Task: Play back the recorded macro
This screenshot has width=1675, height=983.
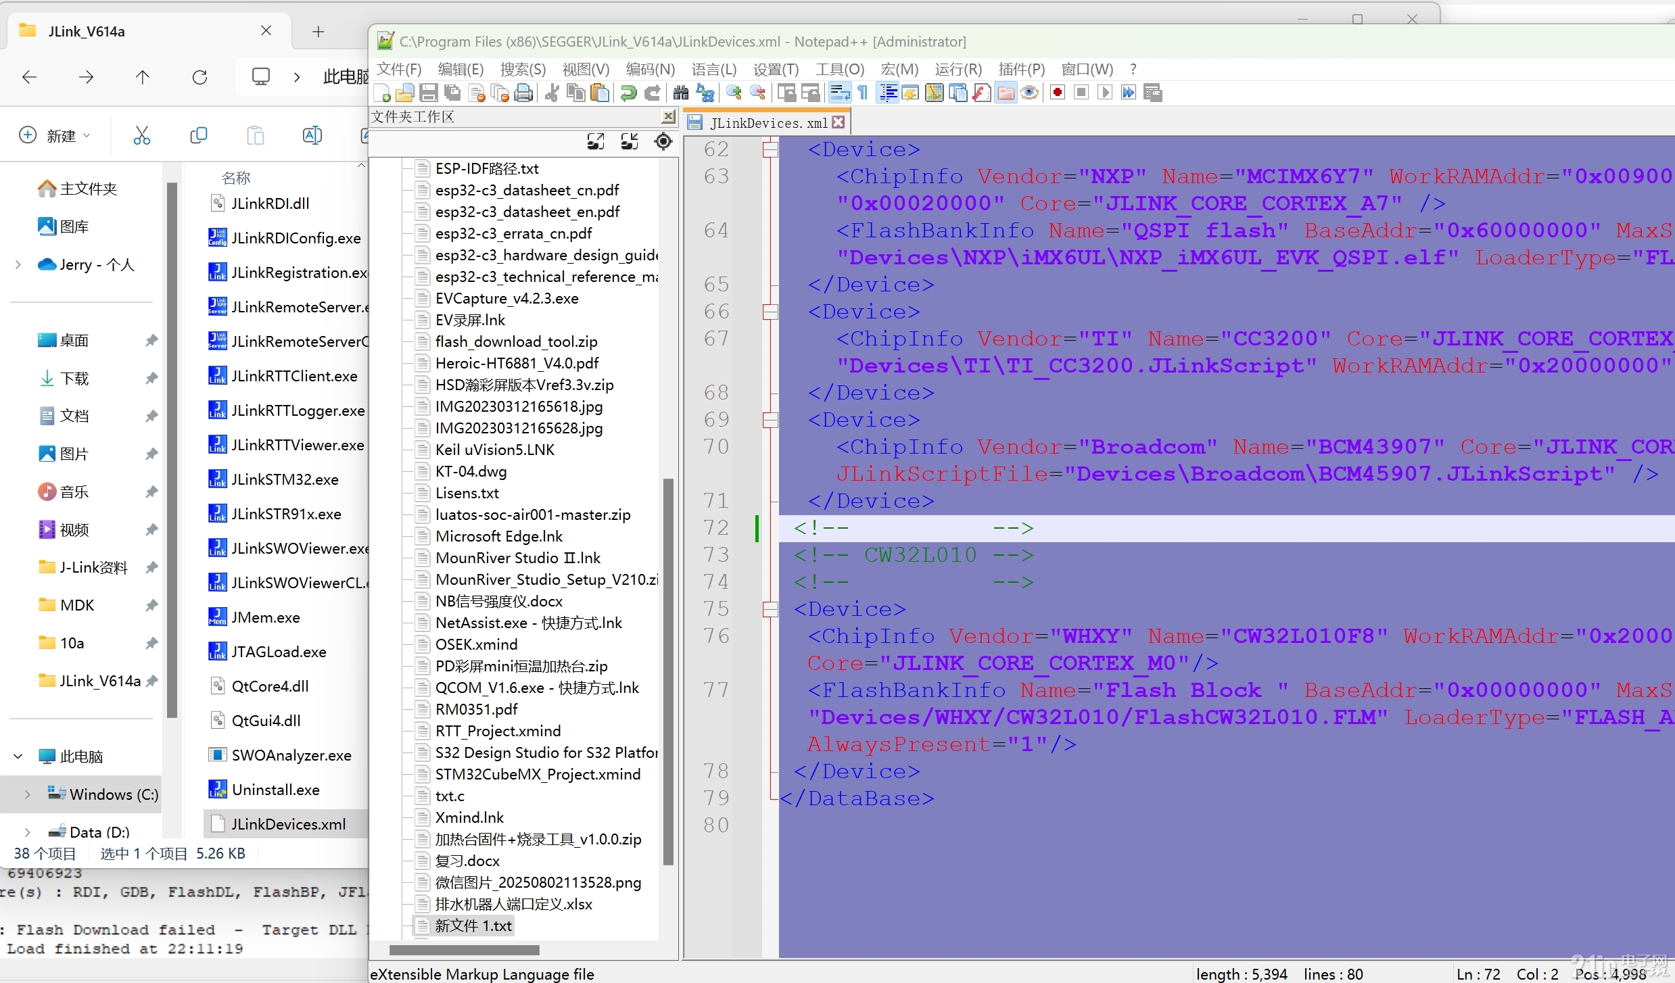Action: tap(1105, 93)
